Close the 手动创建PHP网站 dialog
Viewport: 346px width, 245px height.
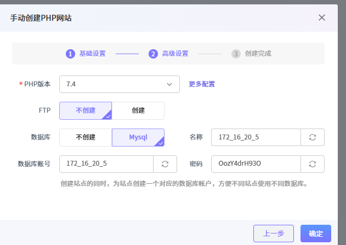(322, 17)
